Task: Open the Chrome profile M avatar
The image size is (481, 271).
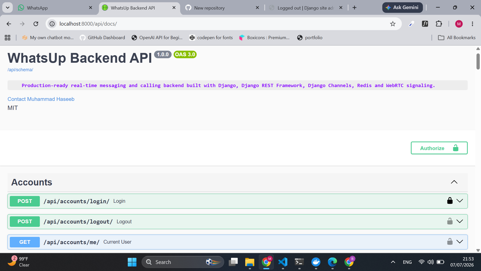Action: coord(459,24)
